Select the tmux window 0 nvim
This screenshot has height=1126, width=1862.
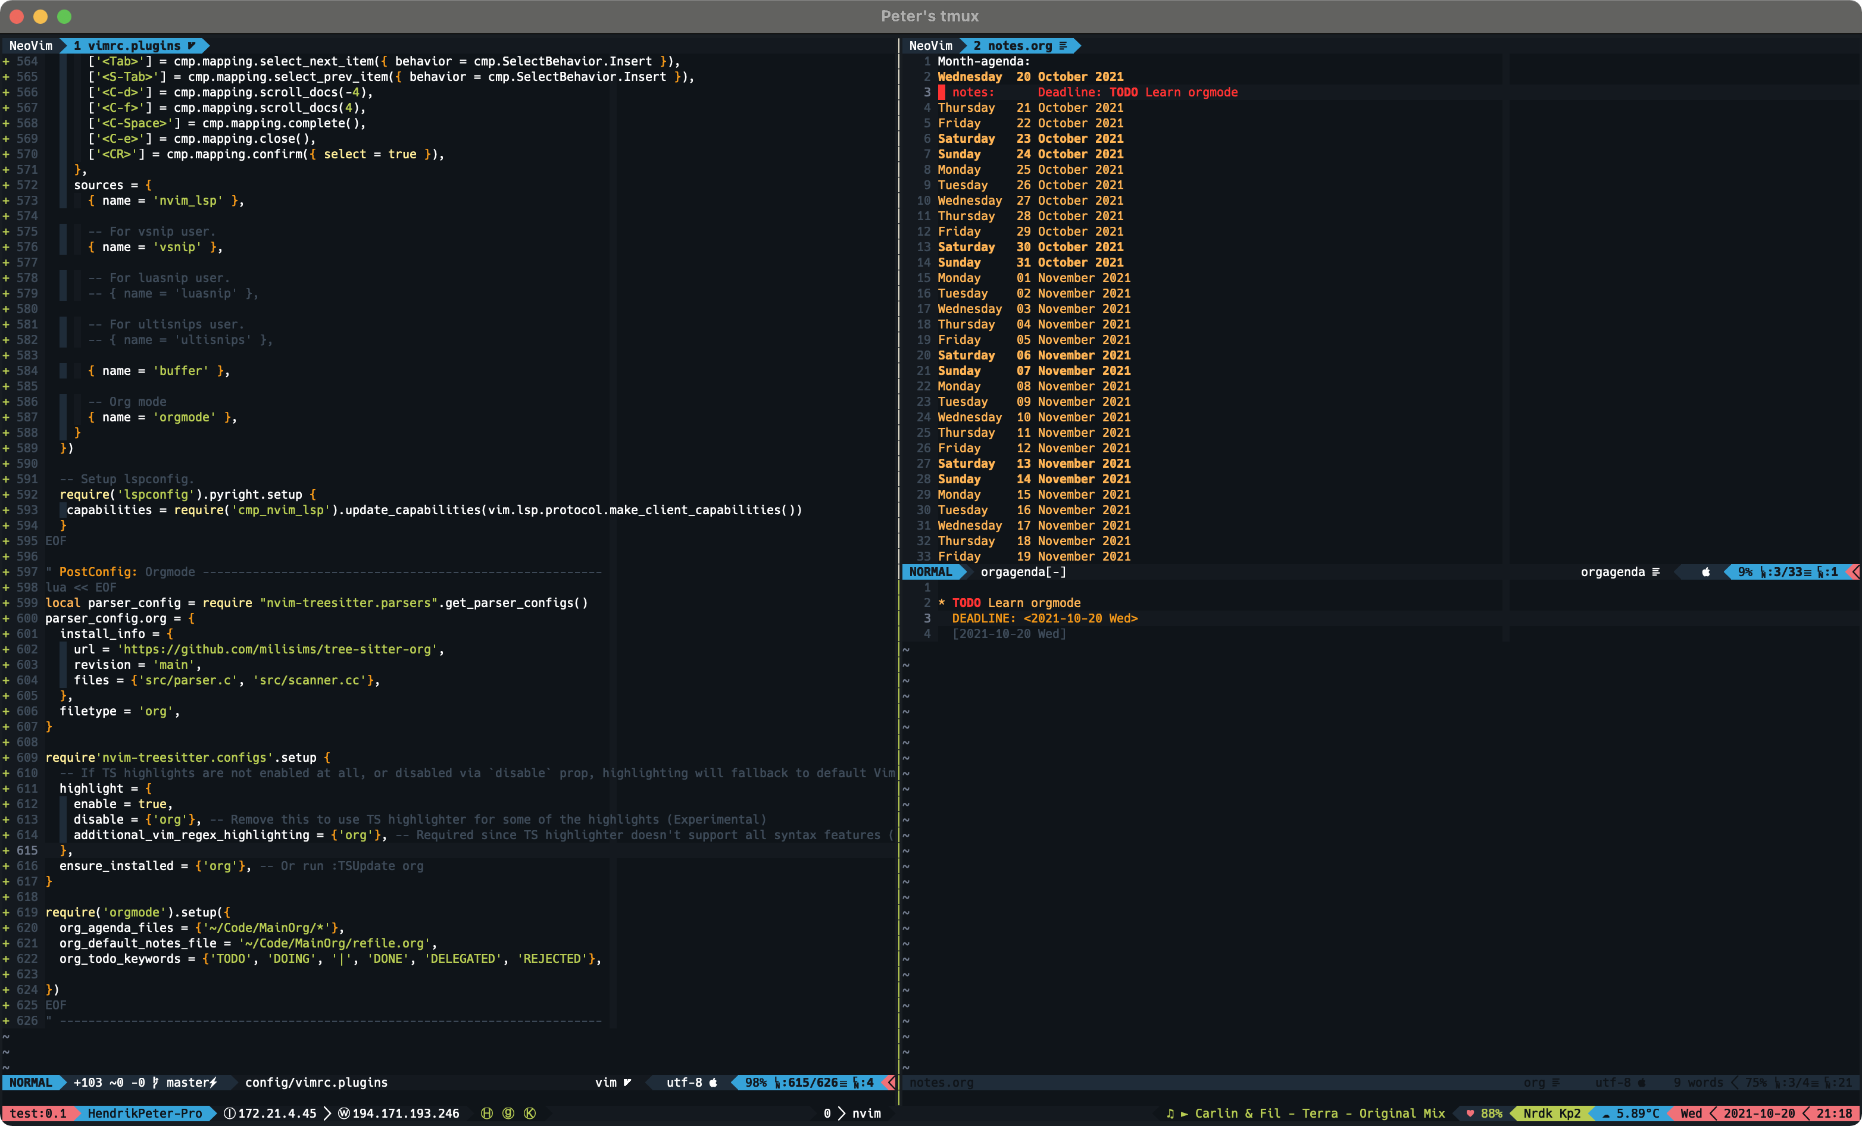tap(852, 1113)
